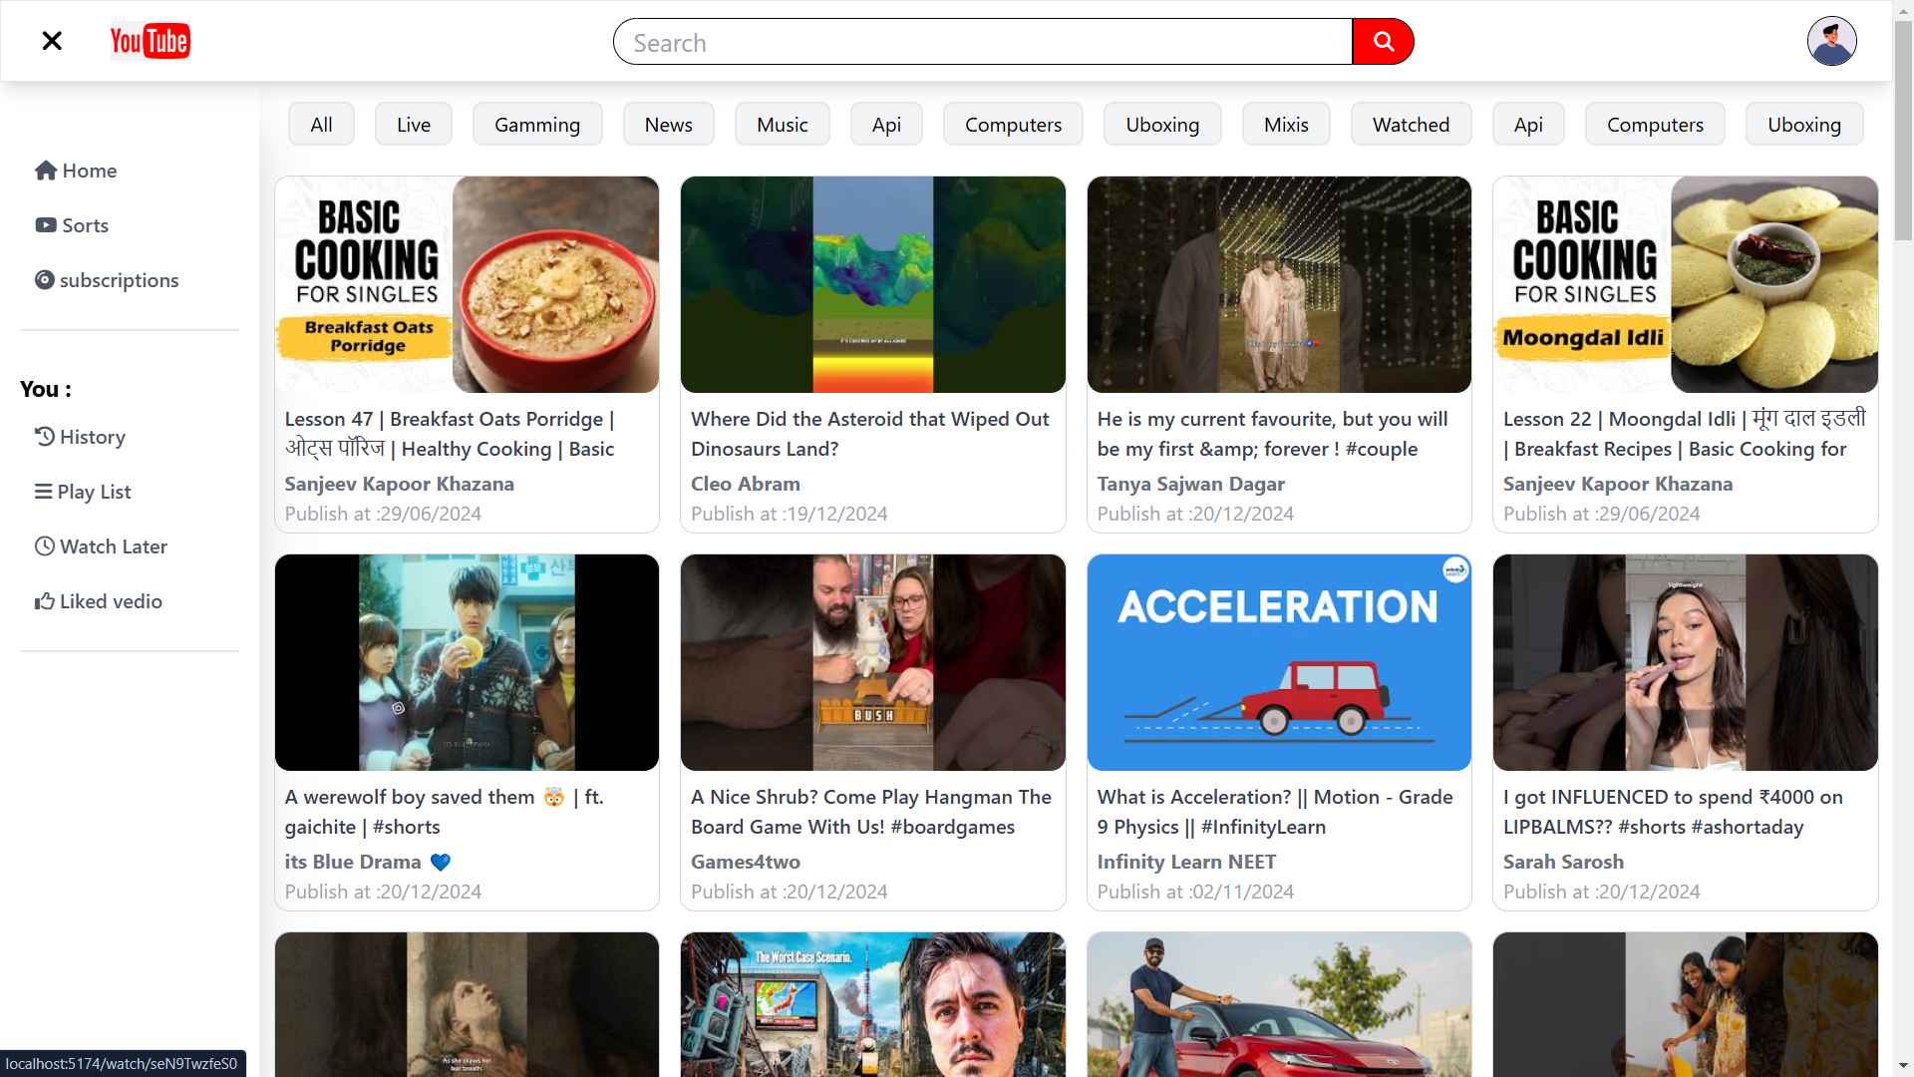The image size is (1914, 1077).
Task: Click channel name Tanya Sajwan Dagar
Action: (1190, 484)
